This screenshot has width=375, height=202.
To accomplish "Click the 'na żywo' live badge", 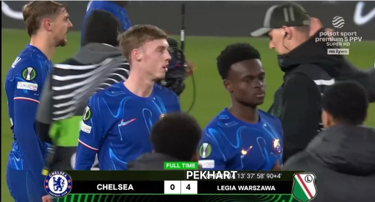I will 338,51.
